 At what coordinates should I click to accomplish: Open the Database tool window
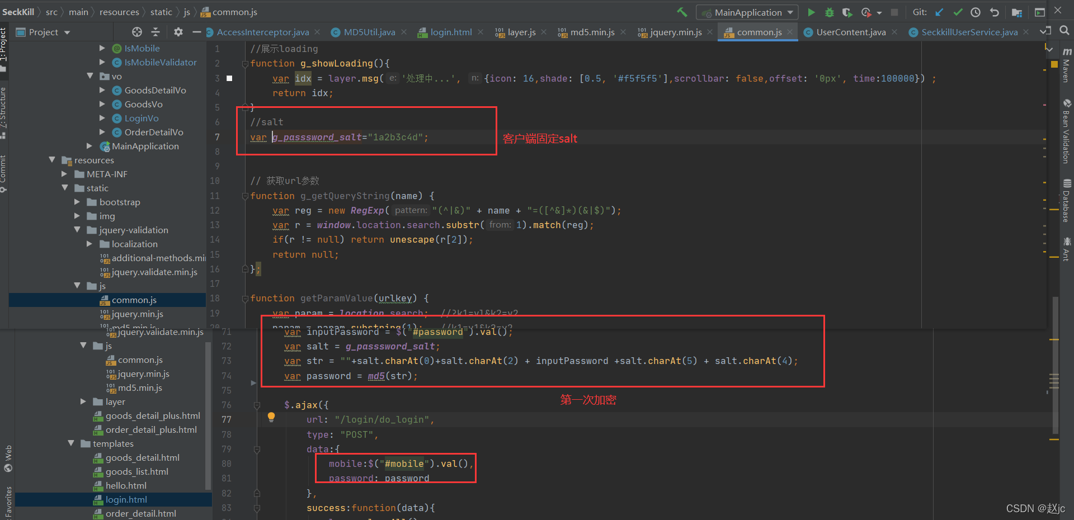[x=1066, y=201]
